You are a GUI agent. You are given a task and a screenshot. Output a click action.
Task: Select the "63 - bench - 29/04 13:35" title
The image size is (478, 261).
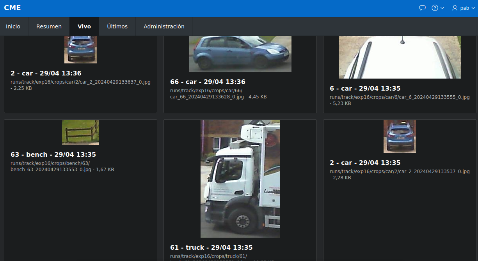[53, 155]
